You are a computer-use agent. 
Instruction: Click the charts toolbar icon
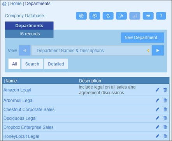coord(135,16)
